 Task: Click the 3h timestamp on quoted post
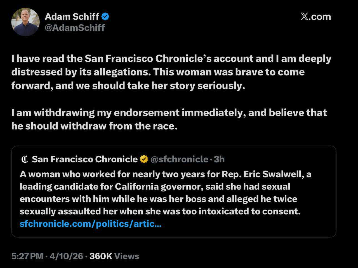(x=219, y=159)
